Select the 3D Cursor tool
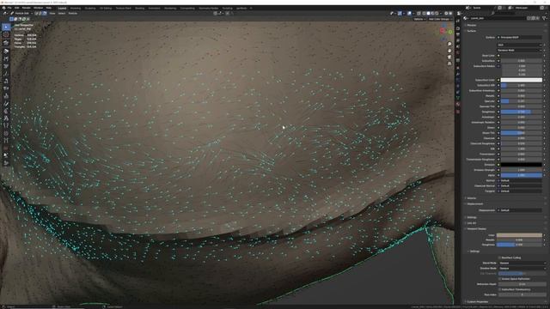Viewport: 550px width, 309px height. [6, 34]
